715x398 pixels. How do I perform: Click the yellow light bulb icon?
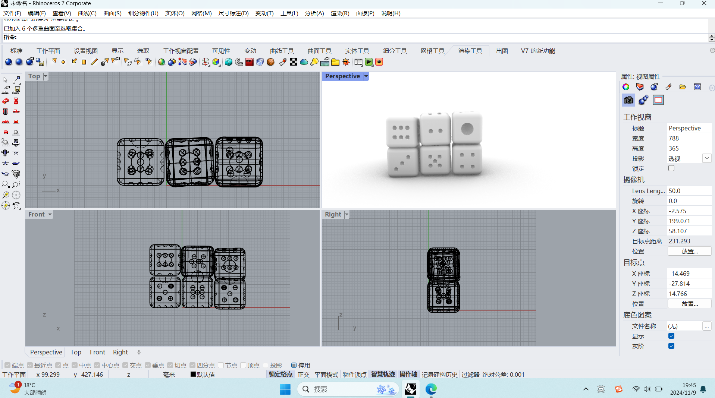[x=314, y=62]
